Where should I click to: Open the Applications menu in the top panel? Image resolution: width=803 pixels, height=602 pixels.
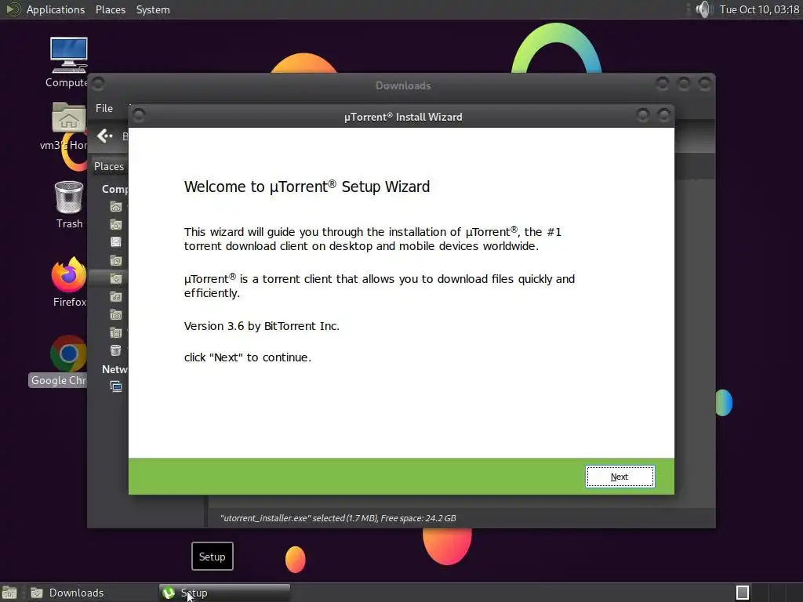pos(56,9)
